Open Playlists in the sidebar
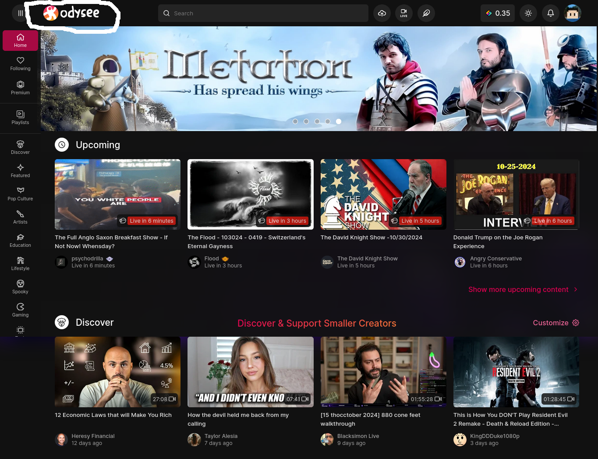 pos(20,117)
